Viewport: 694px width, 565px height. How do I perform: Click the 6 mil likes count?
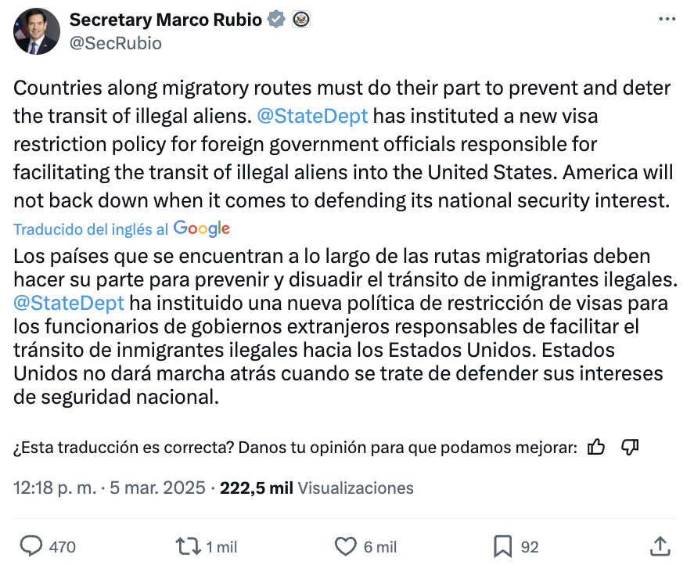pos(380,547)
